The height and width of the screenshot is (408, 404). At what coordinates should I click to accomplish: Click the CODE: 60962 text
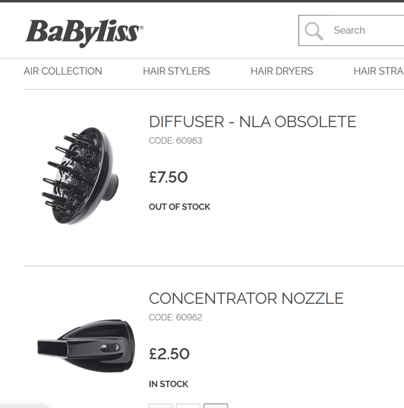click(175, 317)
